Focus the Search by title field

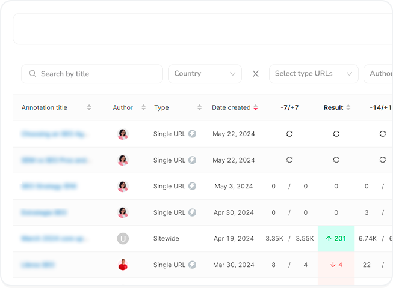click(96, 74)
